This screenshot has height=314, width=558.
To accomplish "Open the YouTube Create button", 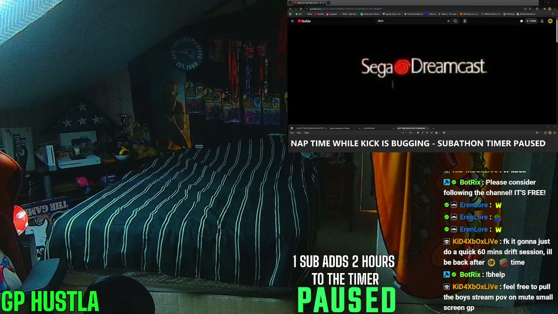I will coord(531,21).
